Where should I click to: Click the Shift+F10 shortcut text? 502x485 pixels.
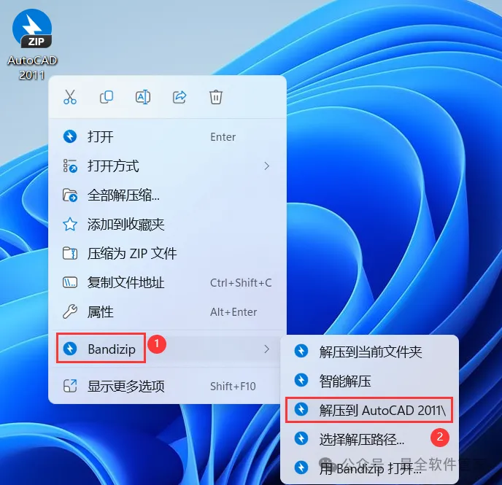click(233, 387)
